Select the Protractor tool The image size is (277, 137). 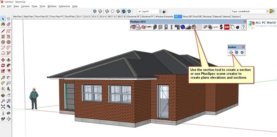click(x=3, y=83)
